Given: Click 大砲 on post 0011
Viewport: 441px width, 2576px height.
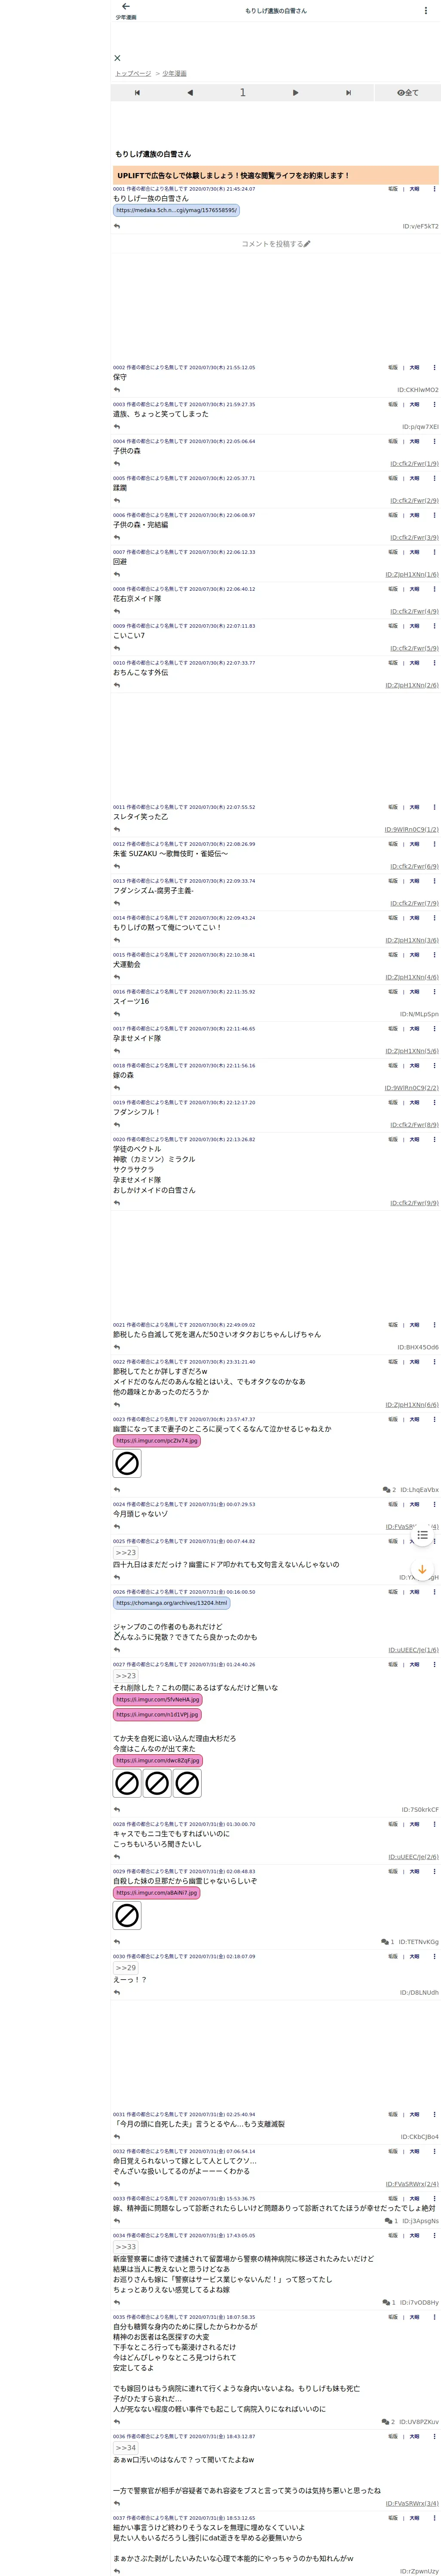Looking at the screenshot, I should coord(414,807).
